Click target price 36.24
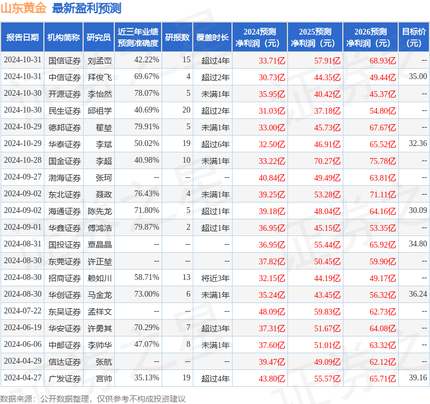Image resolution: width=430 pixels, height=404 pixels. (418, 294)
